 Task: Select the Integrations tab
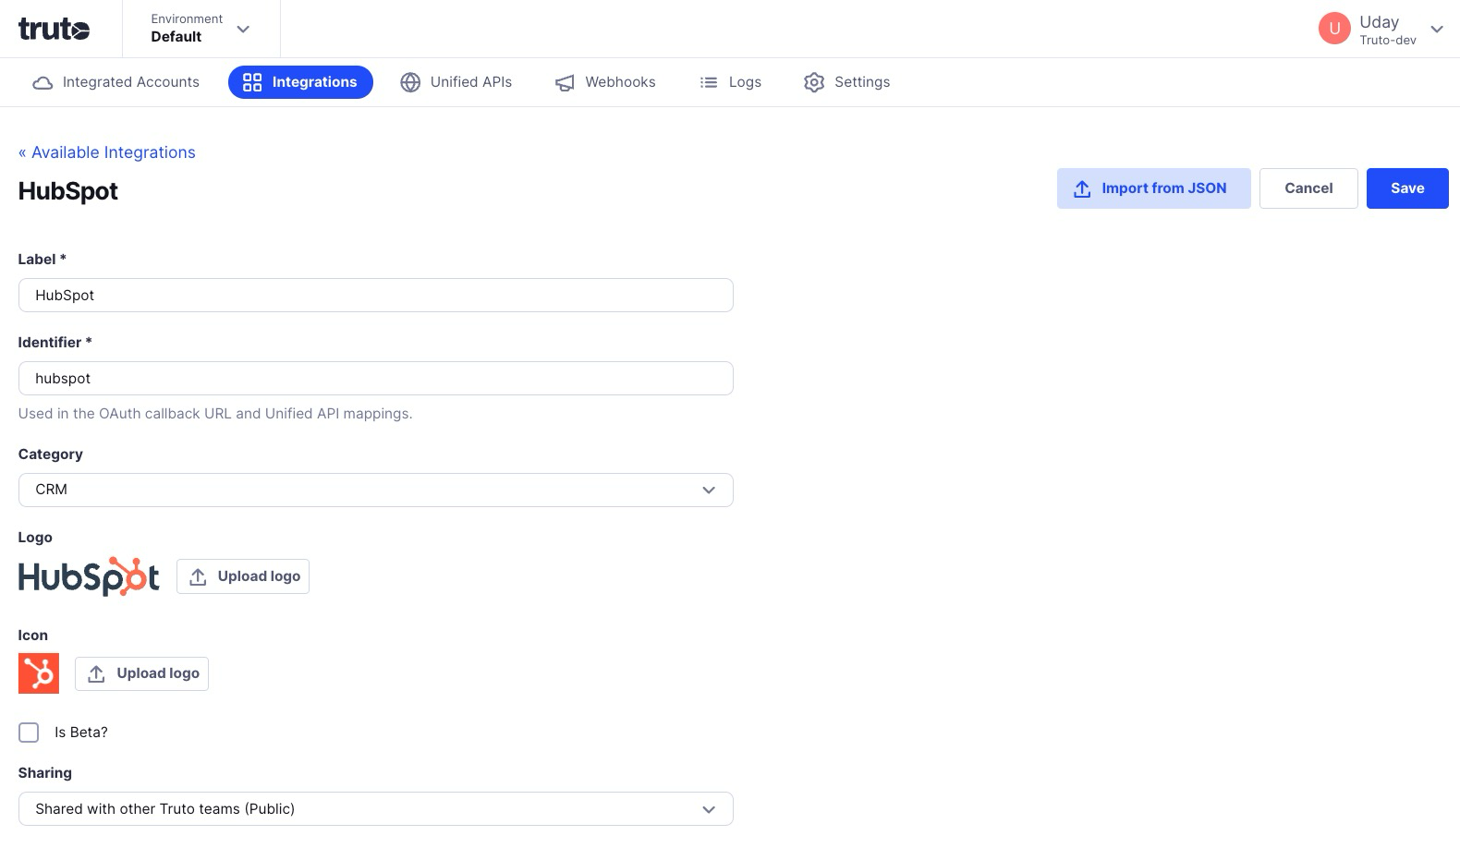click(300, 82)
